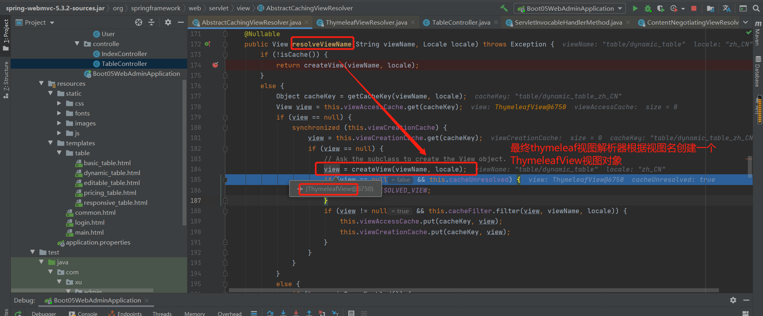Screen dimensions: 763x316
Task: Click the override gutter icon on line 172
Action: pos(207,44)
